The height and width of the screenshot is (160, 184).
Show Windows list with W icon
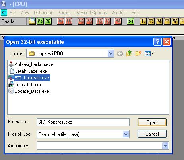point(175,21)
